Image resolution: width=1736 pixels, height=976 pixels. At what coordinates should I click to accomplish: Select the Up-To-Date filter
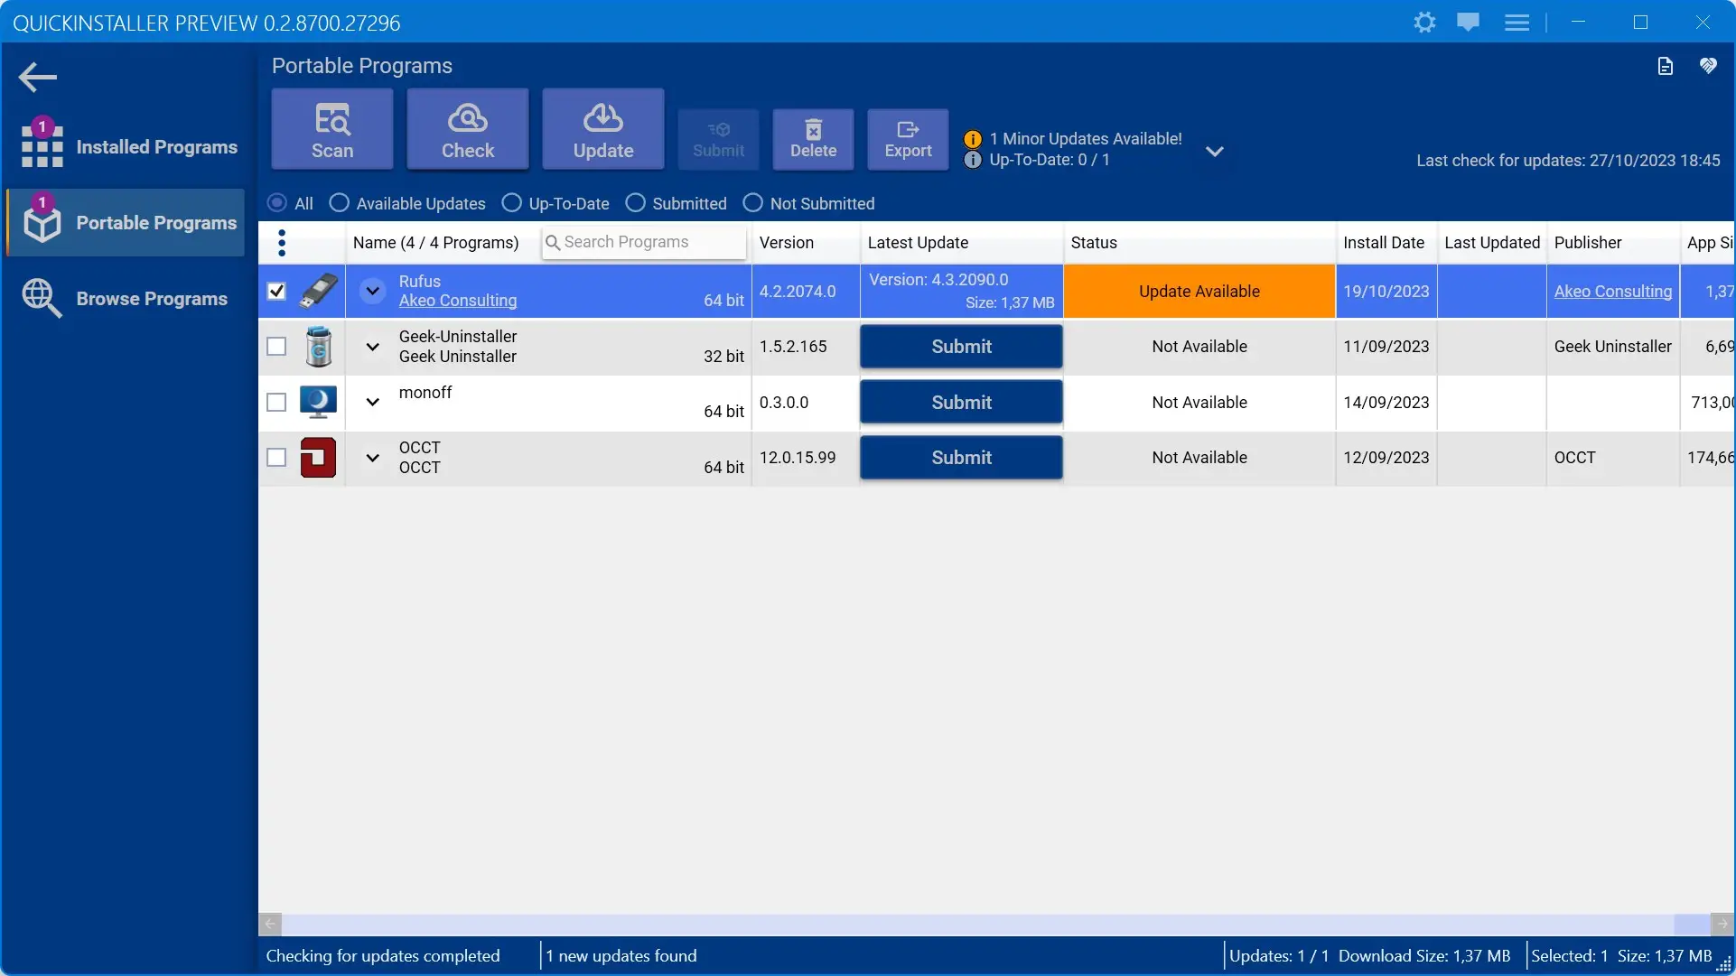(x=511, y=203)
